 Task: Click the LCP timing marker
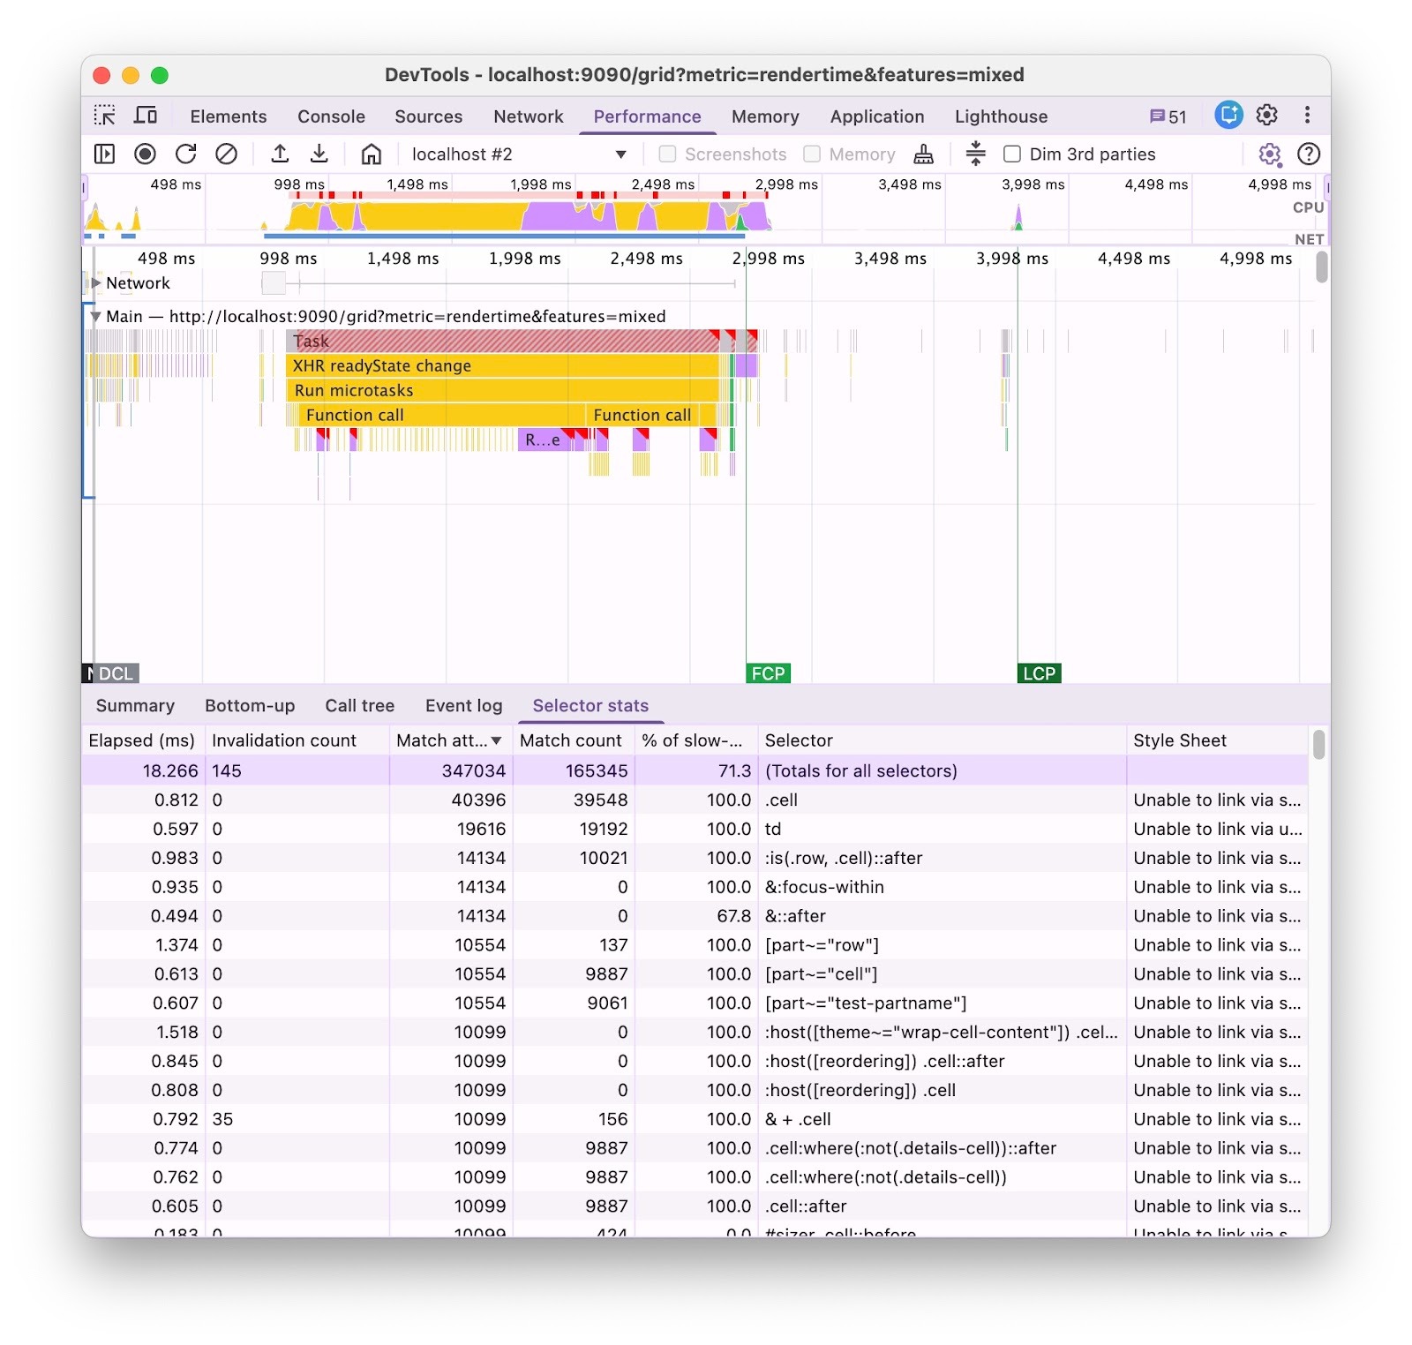click(x=1039, y=673)
